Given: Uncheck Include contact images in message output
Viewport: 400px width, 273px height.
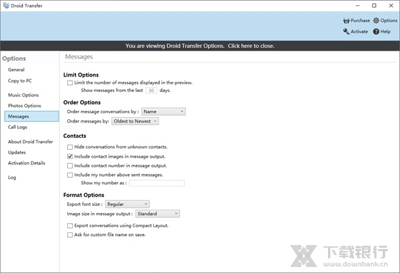Looking at the screenshot, I should tap(71, 156).
